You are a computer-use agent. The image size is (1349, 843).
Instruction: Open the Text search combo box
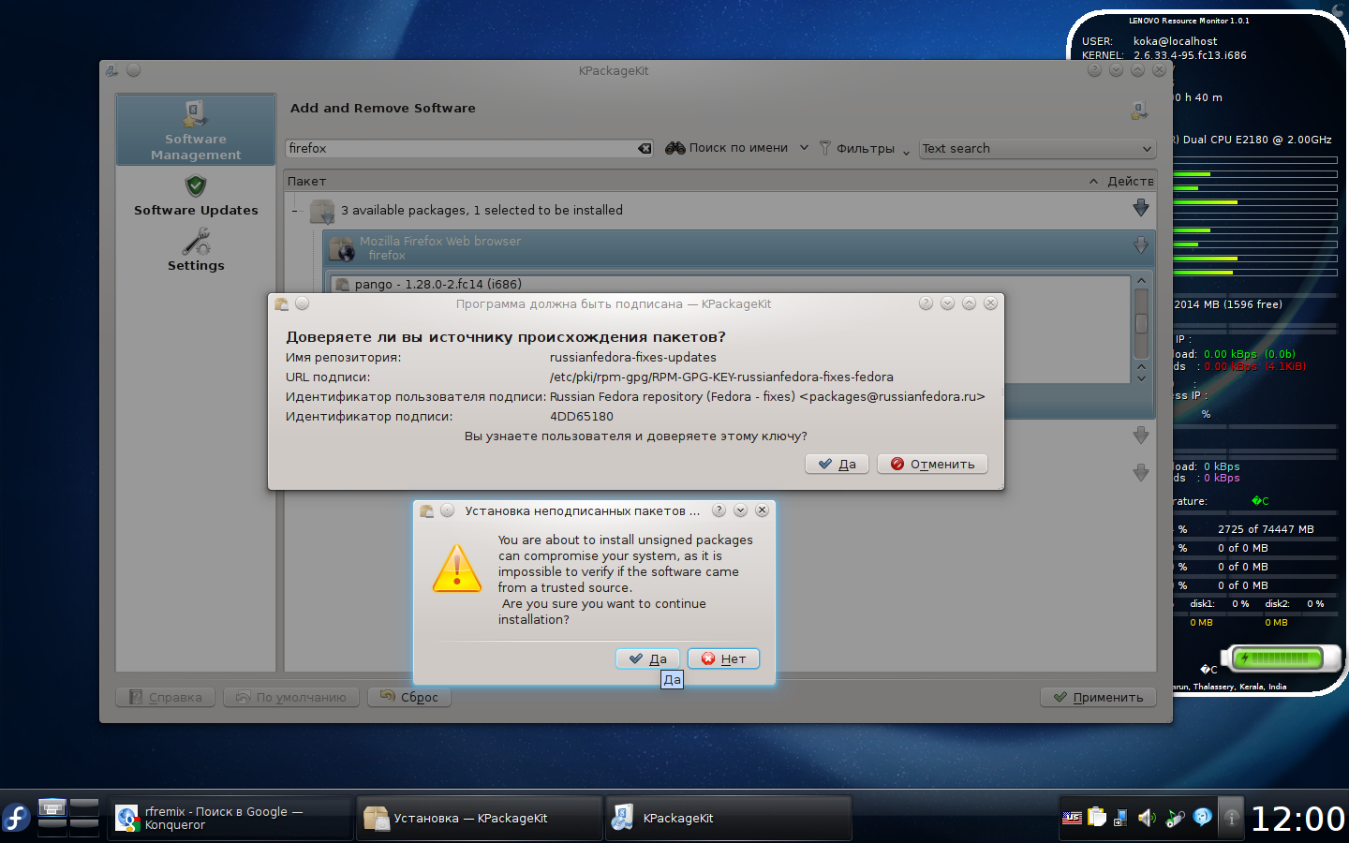(1037, 148)
